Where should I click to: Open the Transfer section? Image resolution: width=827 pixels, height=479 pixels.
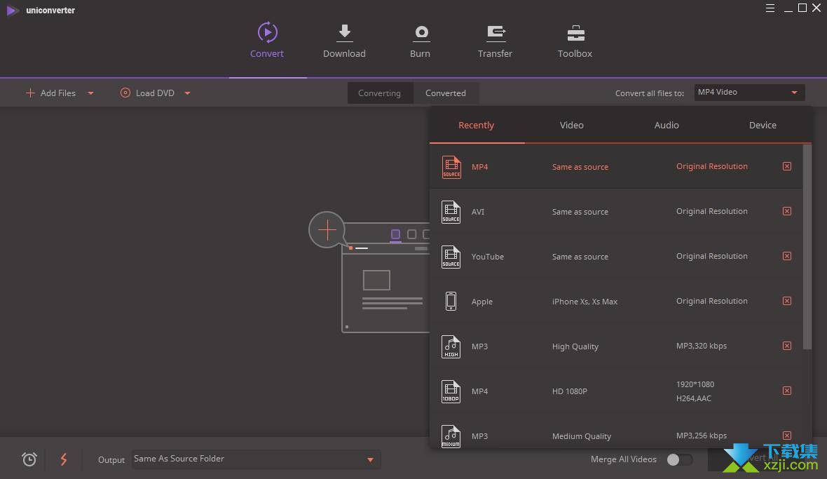(x=495, y=41)
